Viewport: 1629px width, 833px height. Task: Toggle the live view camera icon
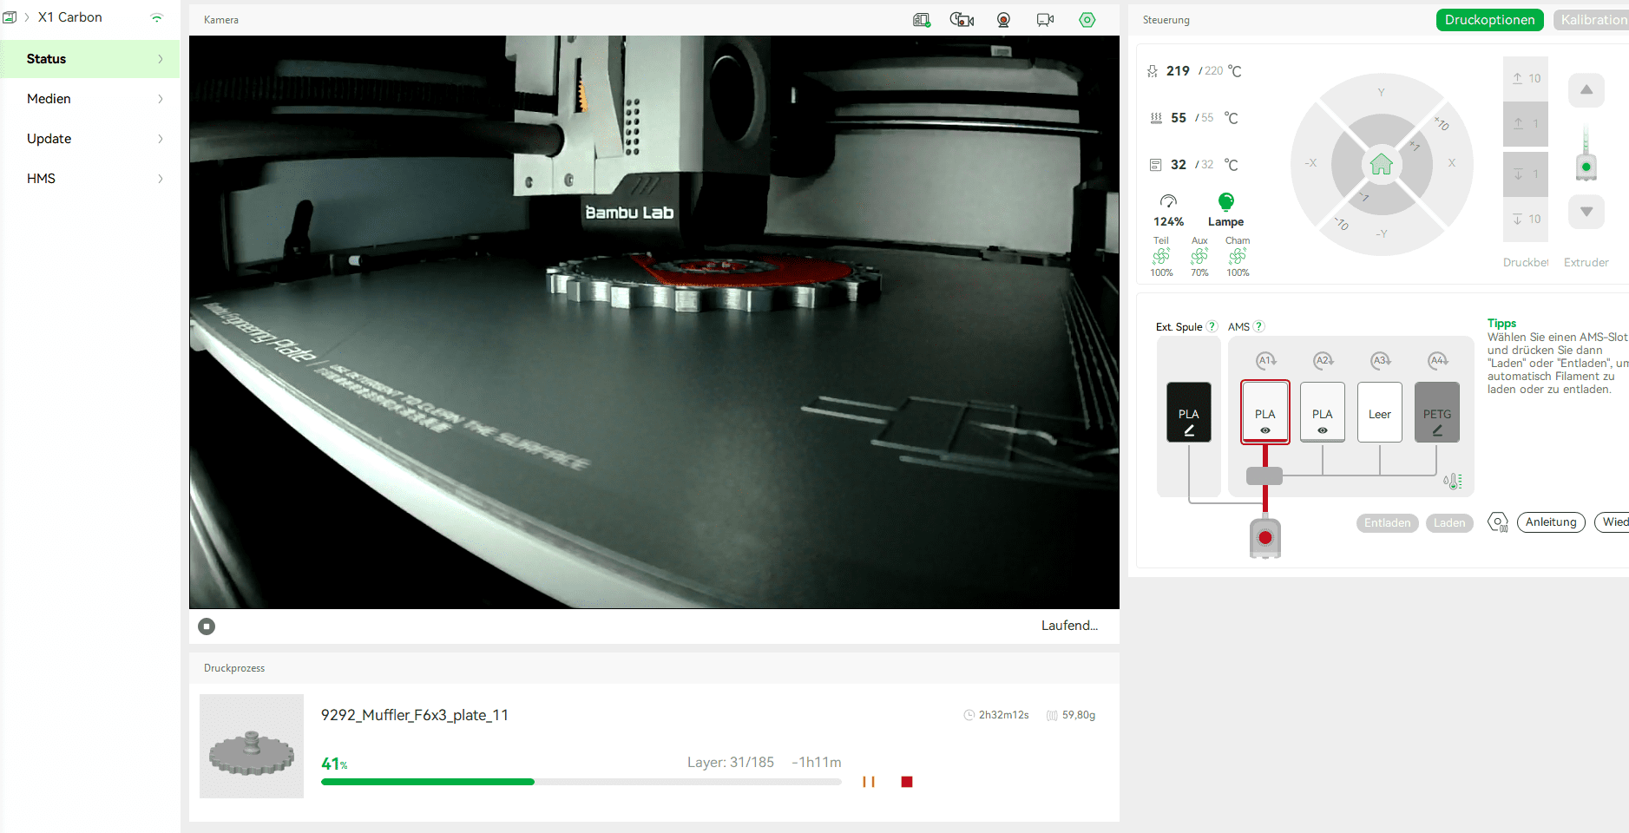(1045, 20)
